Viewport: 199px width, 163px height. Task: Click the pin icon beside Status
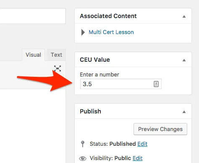coord(83,144)
